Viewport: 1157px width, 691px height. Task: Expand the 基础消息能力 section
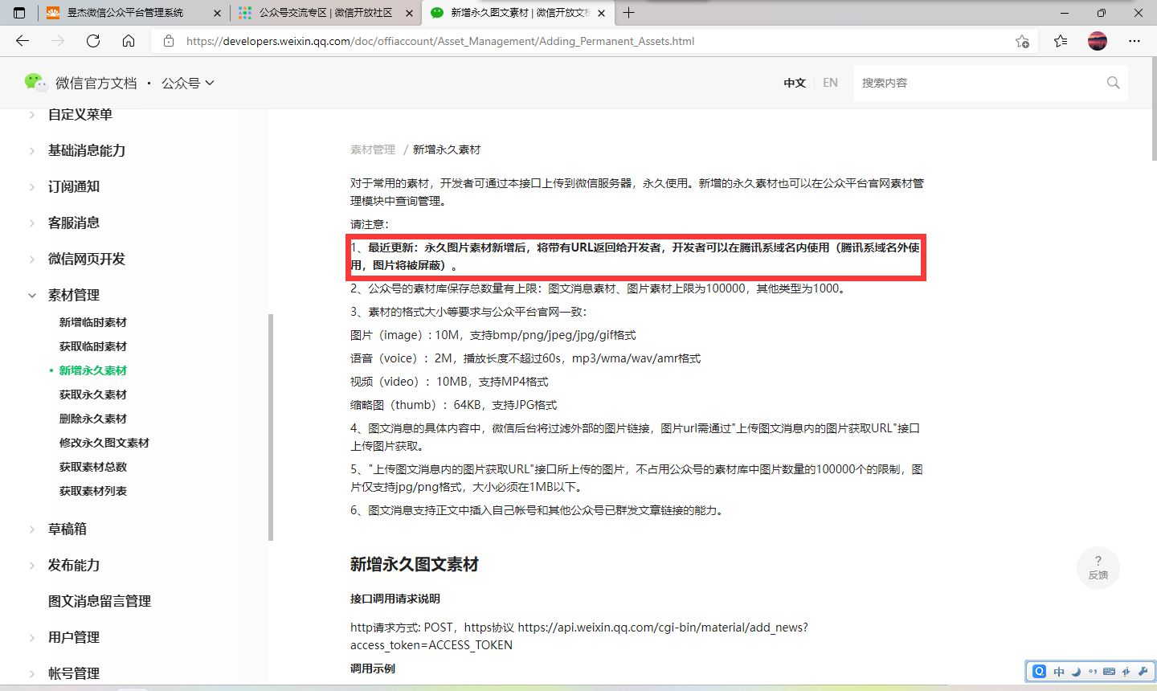(86, 150)
